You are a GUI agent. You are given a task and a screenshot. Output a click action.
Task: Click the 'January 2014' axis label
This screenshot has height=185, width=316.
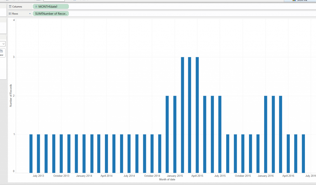[84, 176]
